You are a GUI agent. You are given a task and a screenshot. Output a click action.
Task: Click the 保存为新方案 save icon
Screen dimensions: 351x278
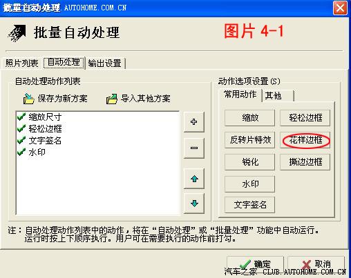(x=28, y=99)
